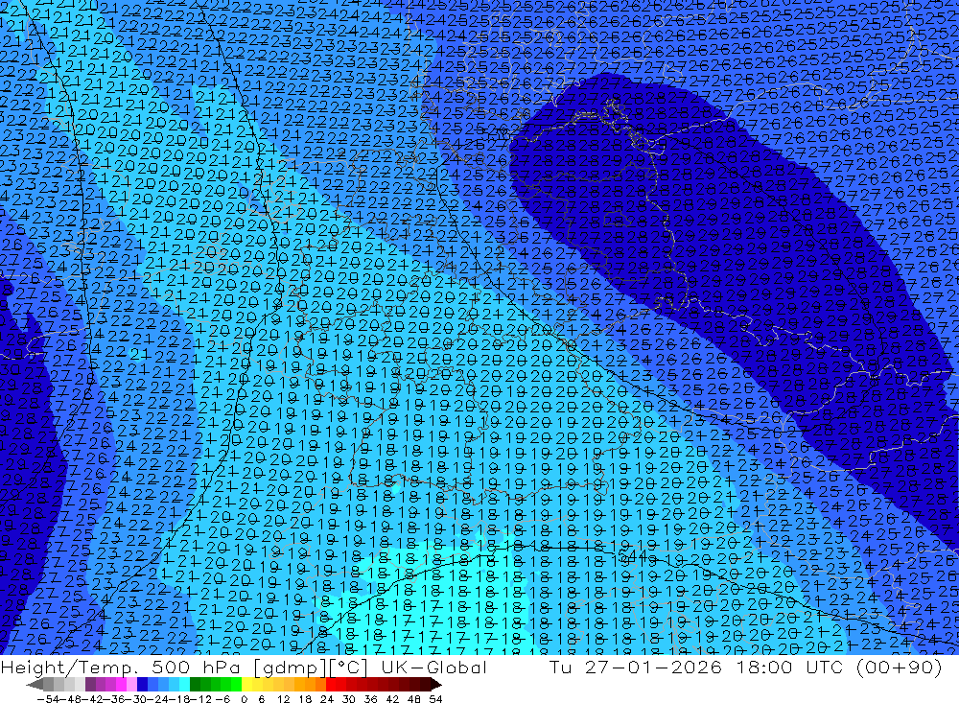The height and width of the screenshot is (703, 959).
Task: Click the dark purple legend swatch at -42
Action: (x=90, y=685)
